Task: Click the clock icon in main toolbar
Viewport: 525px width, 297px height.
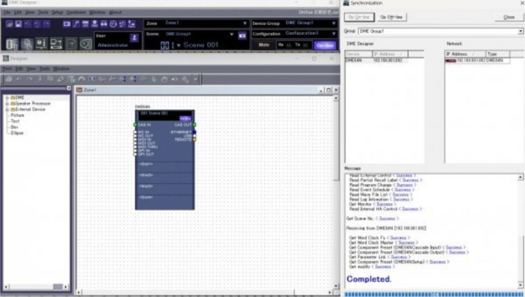Action: 113,24
